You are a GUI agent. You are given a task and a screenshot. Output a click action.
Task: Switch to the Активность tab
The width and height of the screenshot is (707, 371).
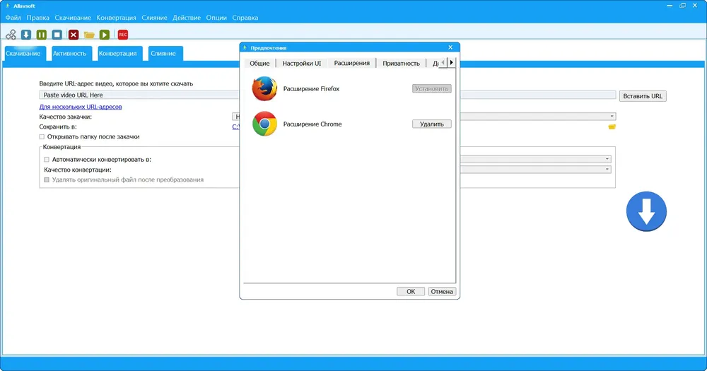click(71, 53)
